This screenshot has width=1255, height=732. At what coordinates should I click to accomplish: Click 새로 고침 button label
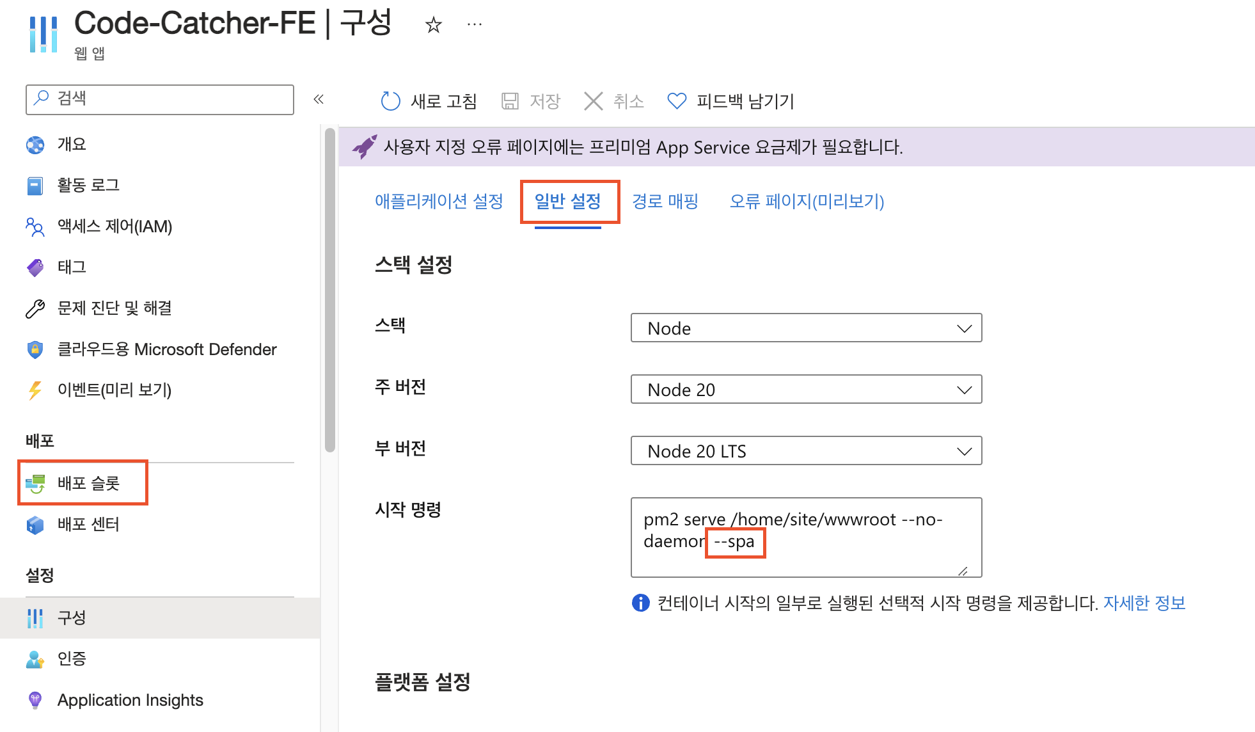(x=444, y=101)
